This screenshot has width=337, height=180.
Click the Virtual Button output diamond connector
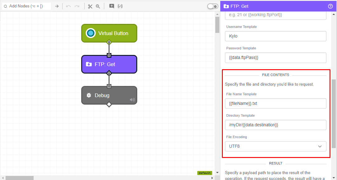pyautogui.click(x=109, y=42)
